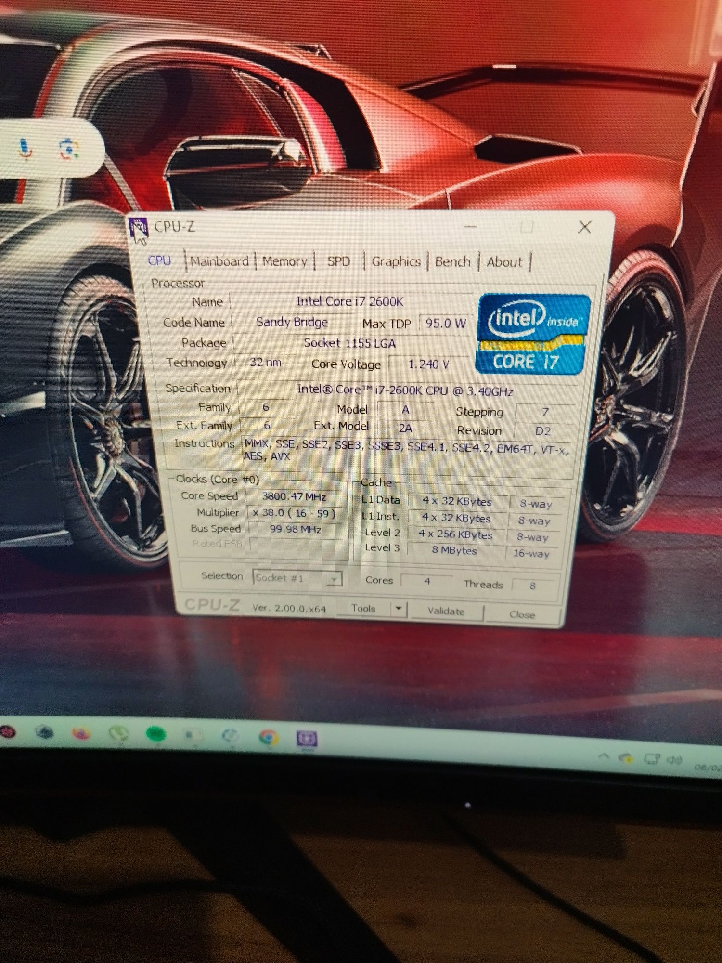Click the 99.98 MHz bus speed value

(x=295, y=529)
